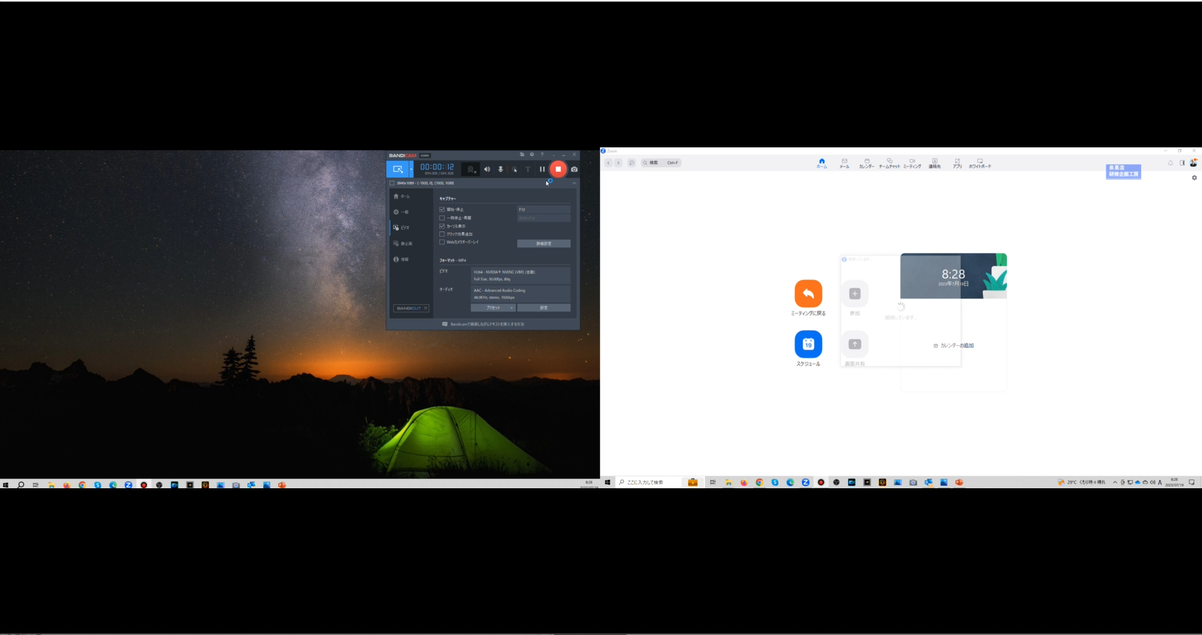Viewport: 1202px width, 635px height.
Task: Toggle Bandicam's webcam overlay icon
Action: (471, 169)
